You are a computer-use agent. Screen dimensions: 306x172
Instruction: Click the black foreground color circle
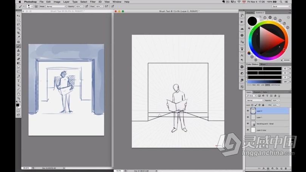tap(252, 21)
